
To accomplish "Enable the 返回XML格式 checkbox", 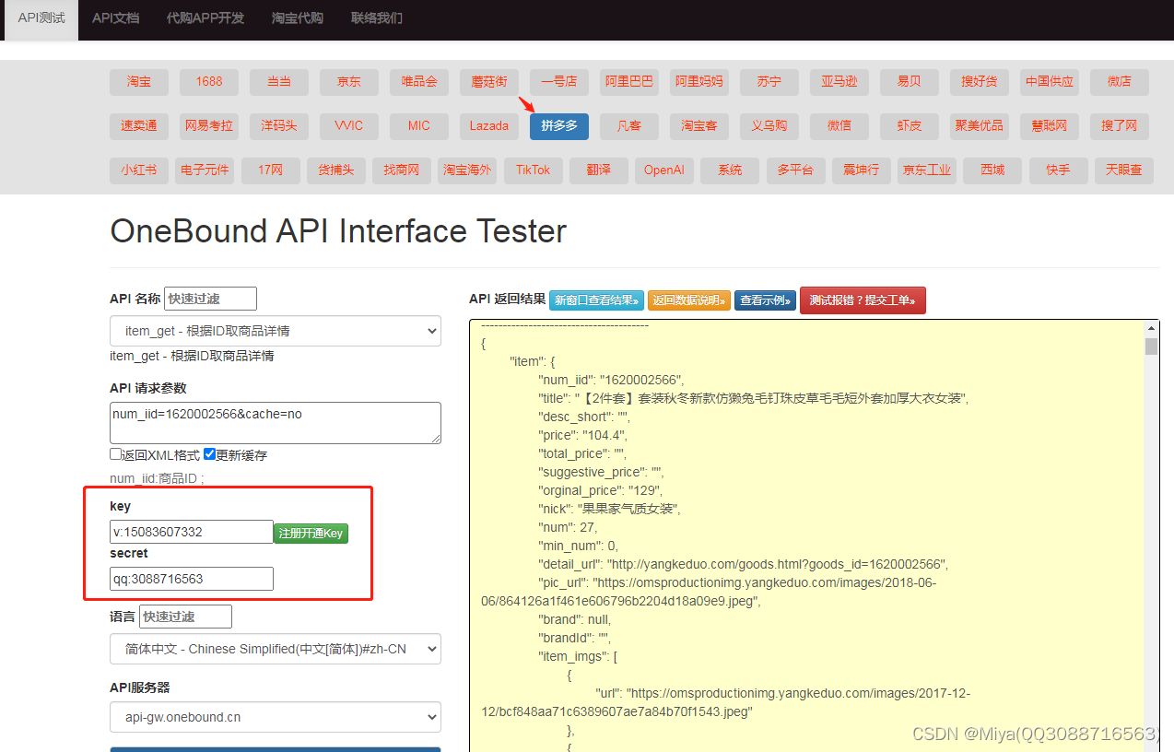I will 115,454.
